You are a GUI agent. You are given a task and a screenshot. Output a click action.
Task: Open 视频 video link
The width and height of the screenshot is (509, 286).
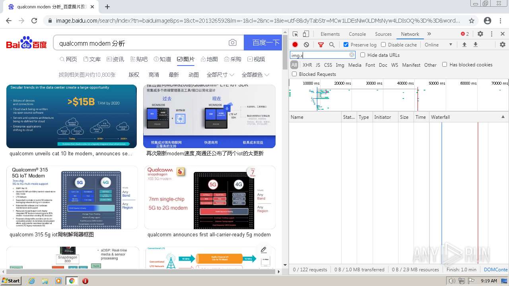(256, 59)
